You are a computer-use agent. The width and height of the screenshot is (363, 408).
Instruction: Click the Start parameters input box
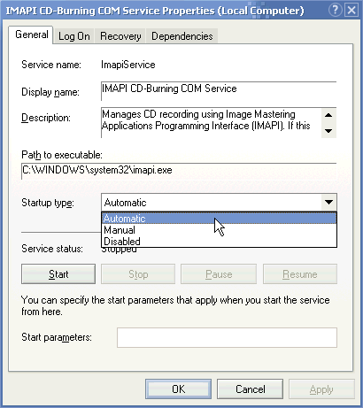227,337
